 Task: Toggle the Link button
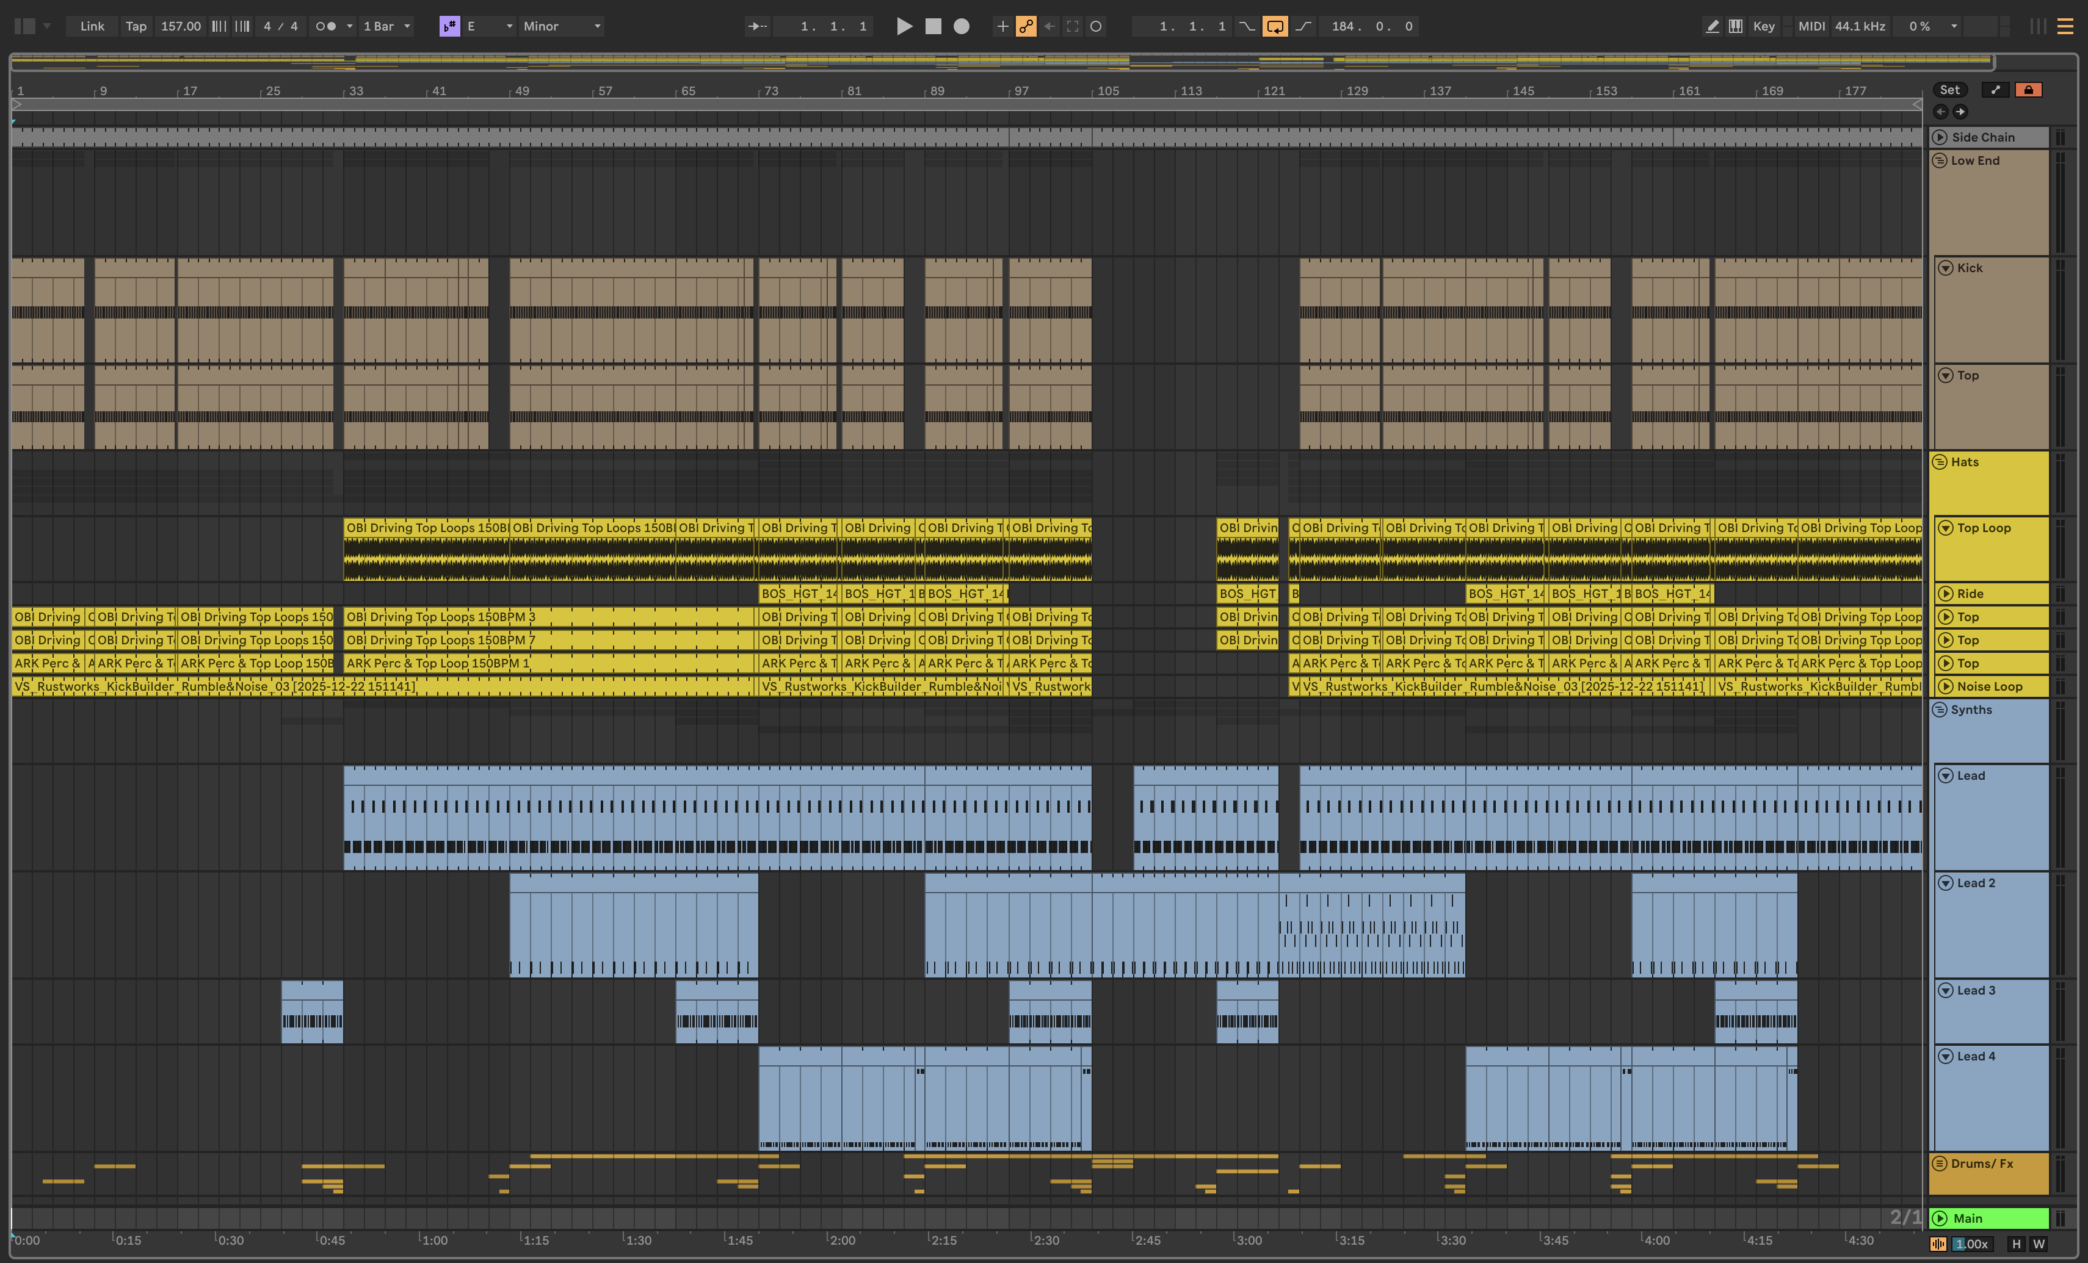coord(92,26)
